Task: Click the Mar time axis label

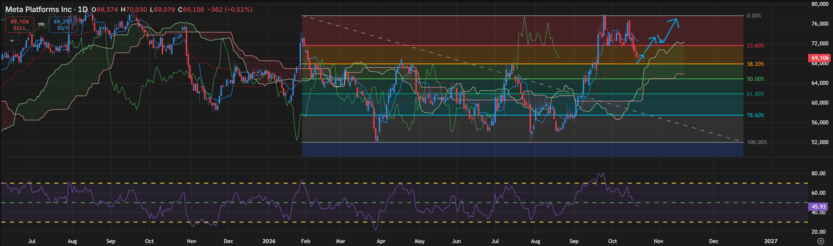Action: coord(341,241)
